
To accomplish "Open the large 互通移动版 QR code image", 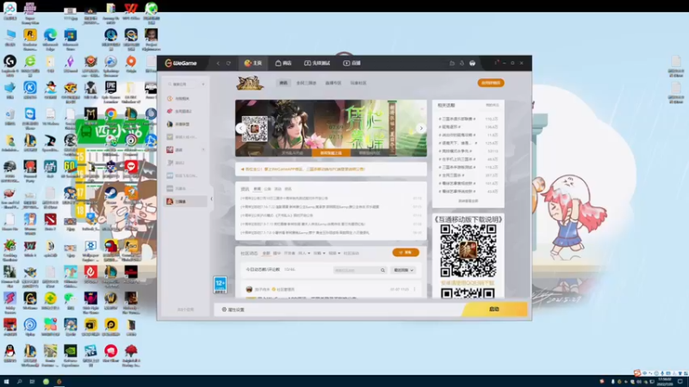I will point(469,250).
